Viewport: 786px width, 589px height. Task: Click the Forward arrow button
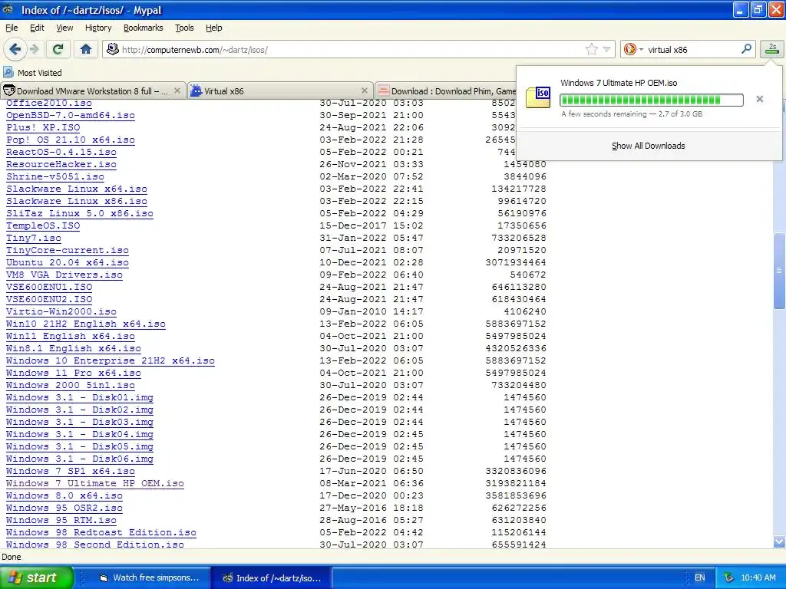34,49
